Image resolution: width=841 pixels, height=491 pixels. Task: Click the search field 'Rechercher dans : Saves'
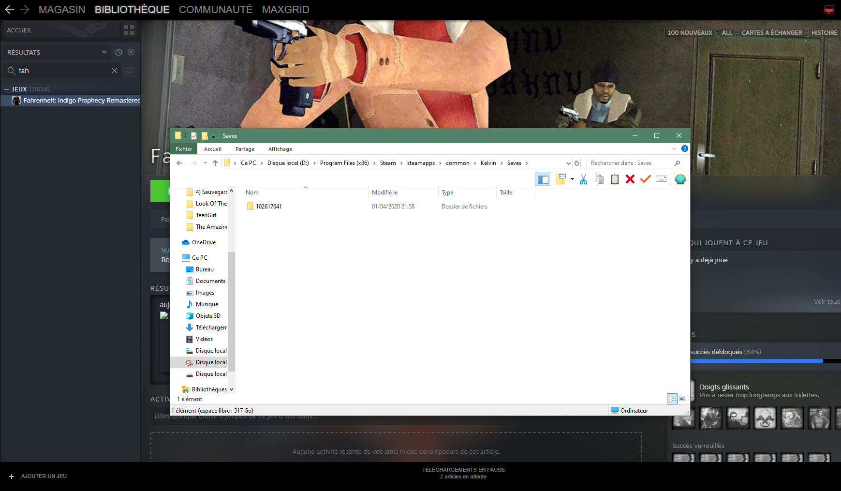tap(634, 163)
